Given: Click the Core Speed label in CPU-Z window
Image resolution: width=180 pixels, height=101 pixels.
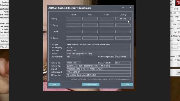Looking at the screenshot, I should tap(4, 26).
